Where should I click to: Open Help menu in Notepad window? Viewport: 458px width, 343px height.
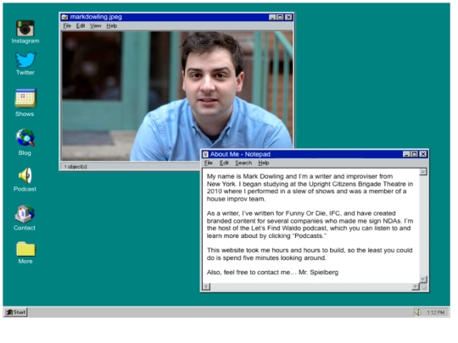264,163
